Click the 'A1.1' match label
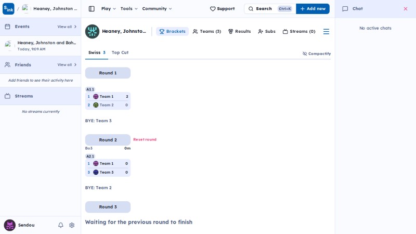 click(x=90, y=89)
